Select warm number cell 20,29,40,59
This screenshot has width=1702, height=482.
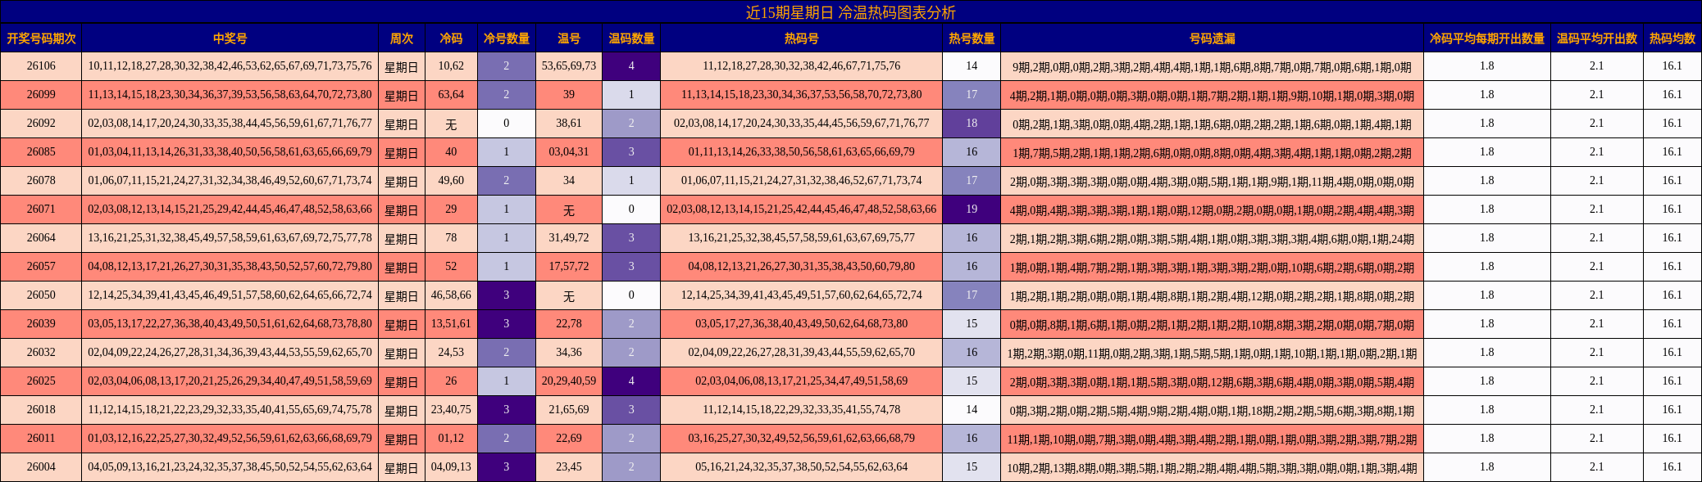click(569, 381)
